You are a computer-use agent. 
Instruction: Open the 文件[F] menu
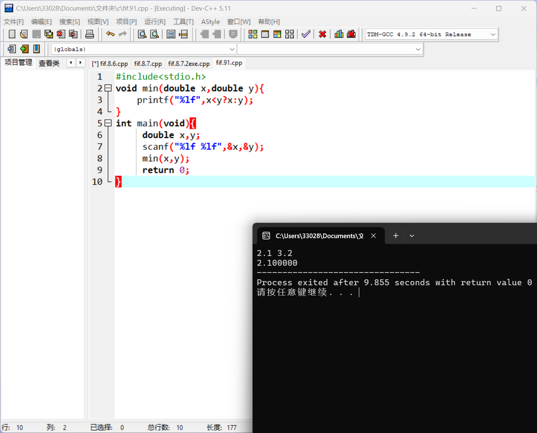click(x=14, y=22)
